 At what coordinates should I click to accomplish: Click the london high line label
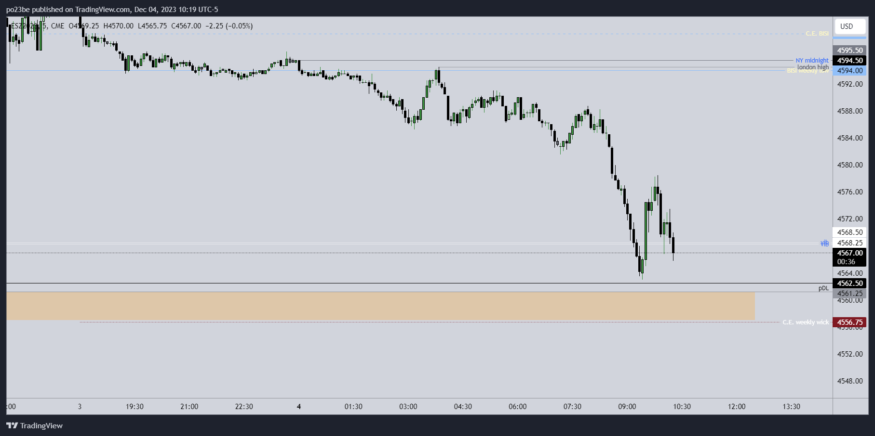813,67
